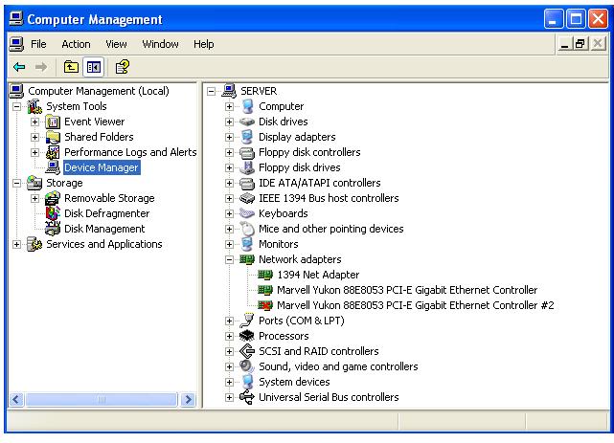Select the Disk Management label

104,229
